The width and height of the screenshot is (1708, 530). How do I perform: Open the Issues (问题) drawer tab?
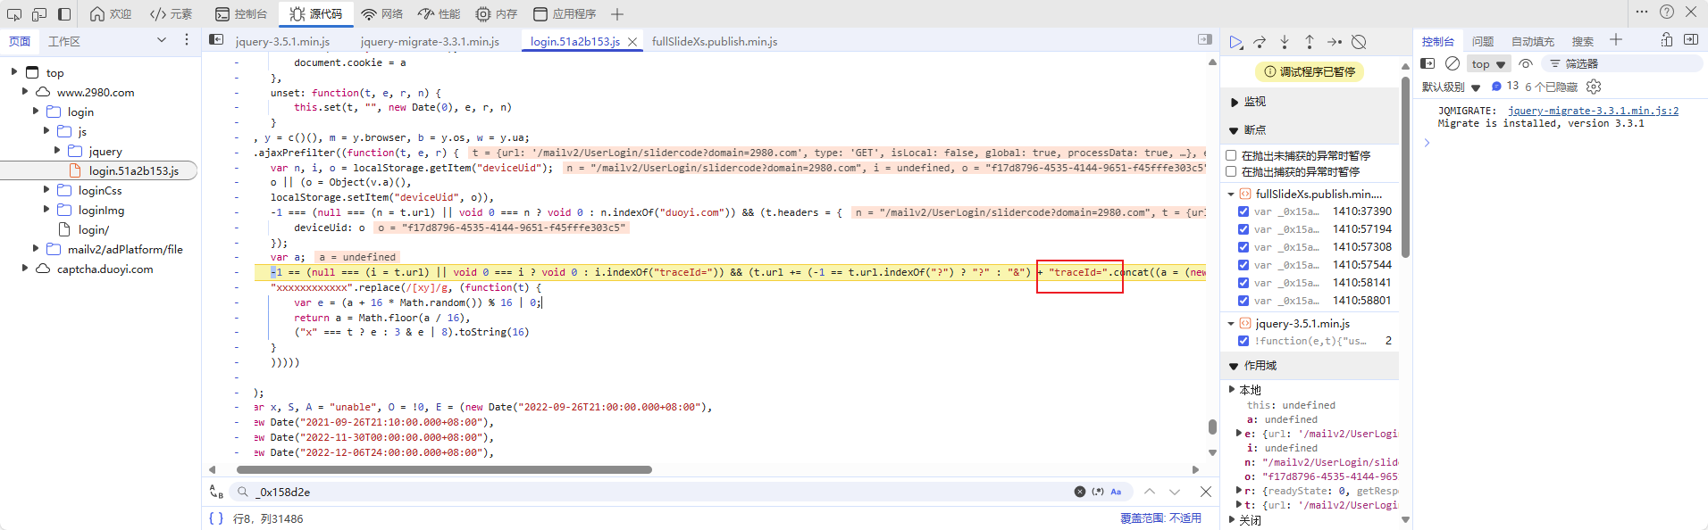click(x=1483, y=41)
